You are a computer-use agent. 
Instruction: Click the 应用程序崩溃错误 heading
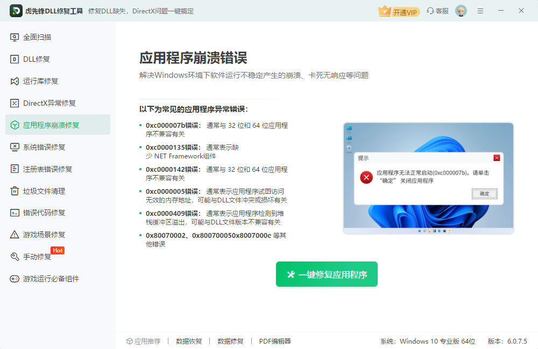pos(193,58)
